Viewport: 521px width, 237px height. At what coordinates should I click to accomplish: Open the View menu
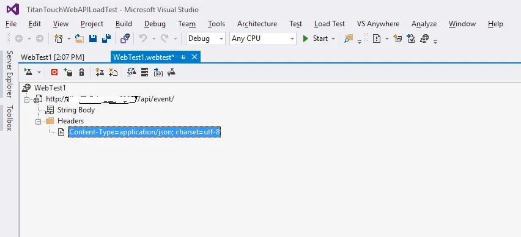tap(61, 24)
